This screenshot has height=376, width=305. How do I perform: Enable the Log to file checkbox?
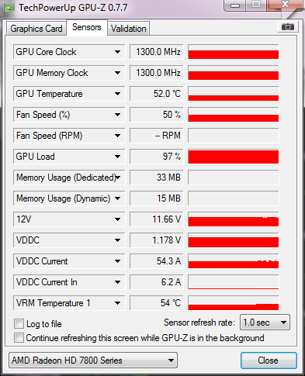pyautogui.click(x=19, y=323)
